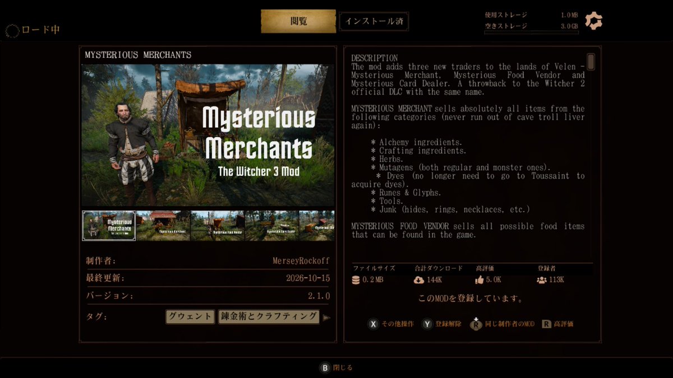Click the 3.0 GB free storage value
The image size is (673, 378).
tap(569, 26)
